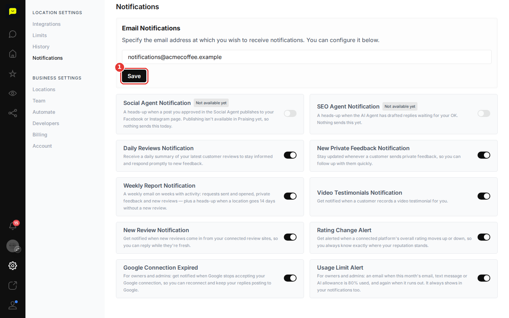The image size is (509, 318).
Task: Go to Team settings
Action: [x=39, y=101]
